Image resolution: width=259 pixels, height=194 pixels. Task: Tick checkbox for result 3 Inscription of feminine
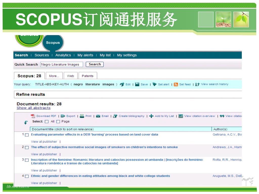point(27,160)
